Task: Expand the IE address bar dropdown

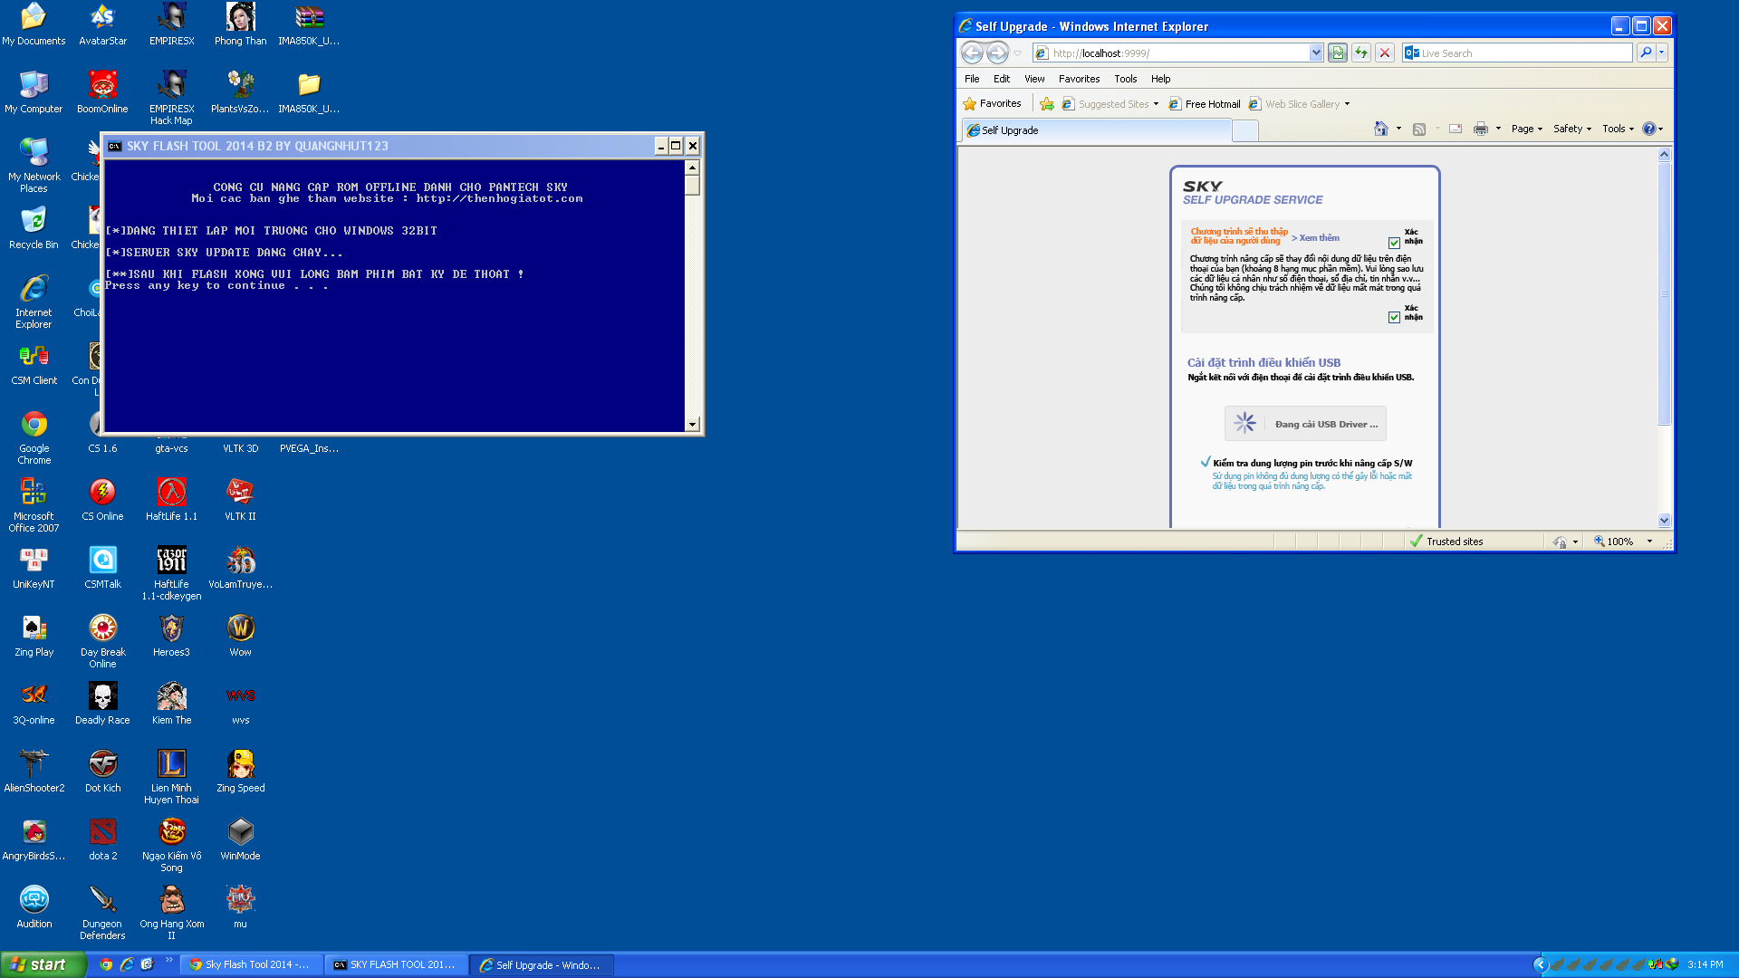Action: tap(1316, 53)
